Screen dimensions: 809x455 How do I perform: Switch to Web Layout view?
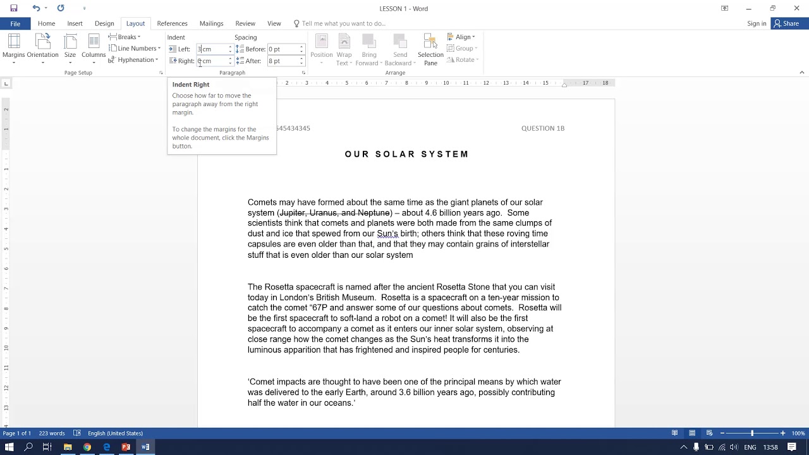click(x=709, y=434)
